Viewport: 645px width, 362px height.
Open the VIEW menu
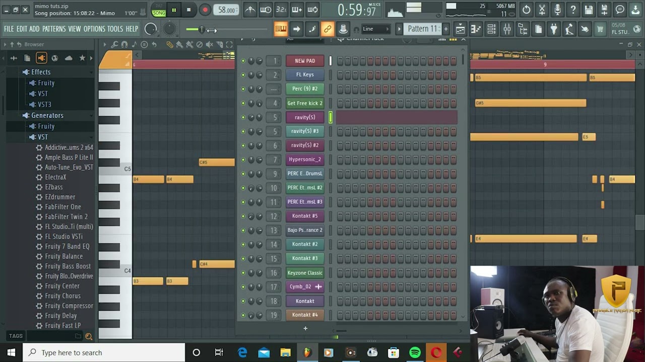(x=75, y=29)
